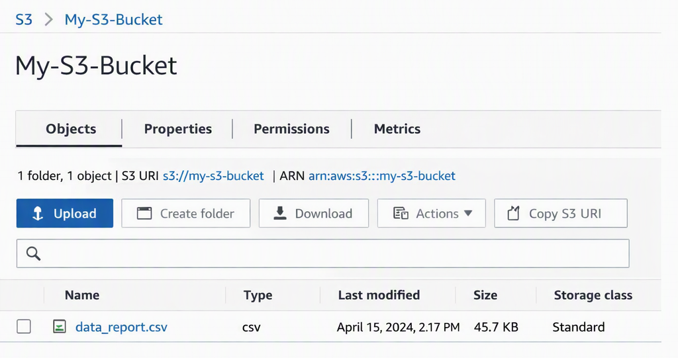Click the data_report.csv file icon
678x358 pixels.
pyautogui.click(x=59, y=326)
